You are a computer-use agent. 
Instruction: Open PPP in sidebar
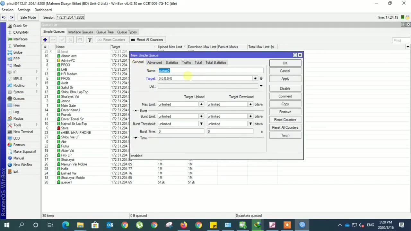[x=16, y=59]
